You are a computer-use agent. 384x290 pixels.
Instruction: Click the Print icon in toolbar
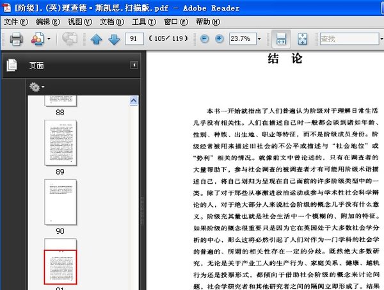pos(16,39)
